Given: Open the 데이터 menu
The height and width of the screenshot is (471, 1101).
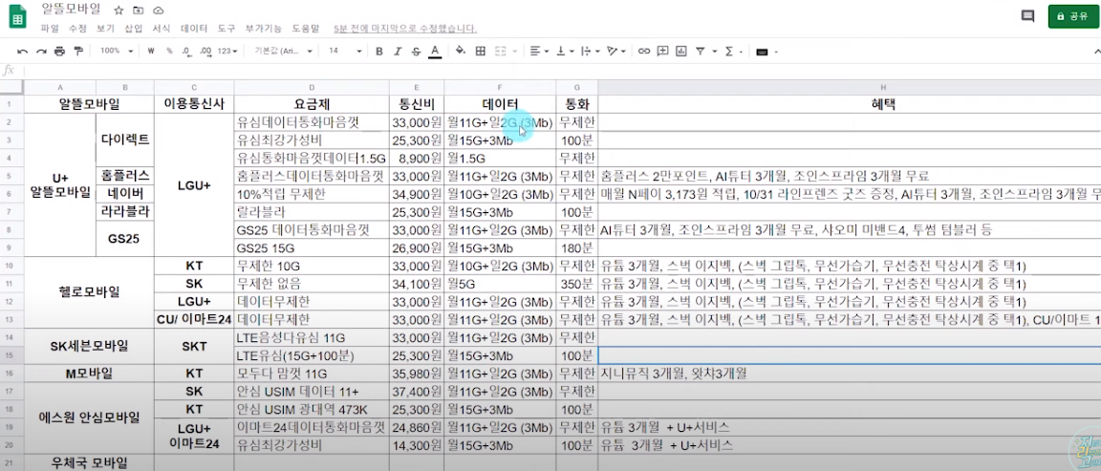Looking at the screenshot, I should pyautogui.click(x=194, y=29).
